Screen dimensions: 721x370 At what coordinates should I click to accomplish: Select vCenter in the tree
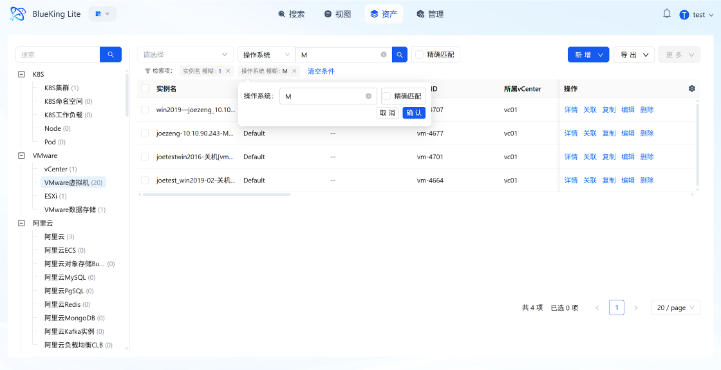pyautogui.click(x=61, y=169)
